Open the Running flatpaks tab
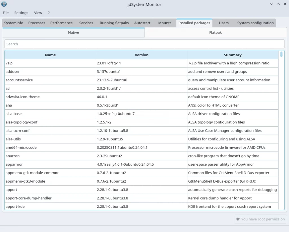 pos(114,23)
